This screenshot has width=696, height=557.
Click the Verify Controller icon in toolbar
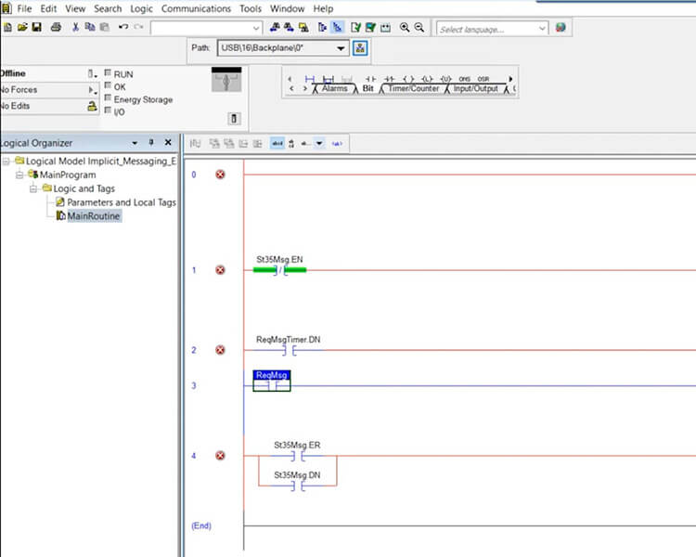click(370, 28)
